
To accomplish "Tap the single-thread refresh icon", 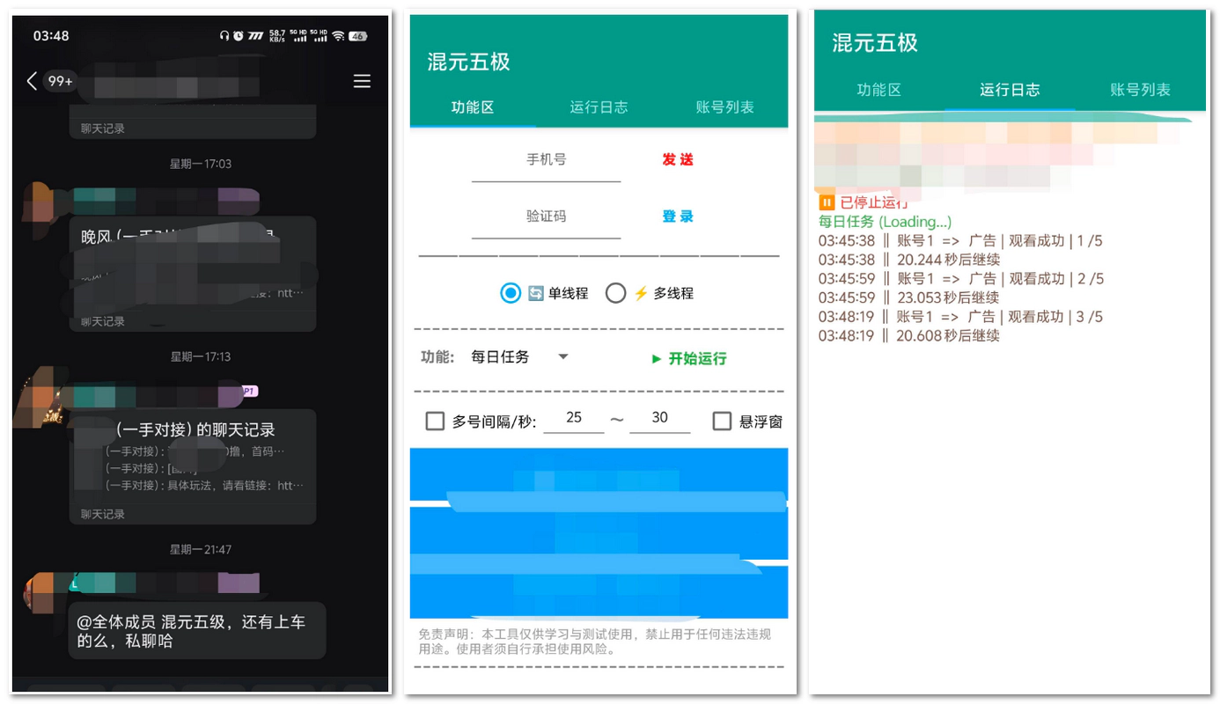I will (536, 293).
